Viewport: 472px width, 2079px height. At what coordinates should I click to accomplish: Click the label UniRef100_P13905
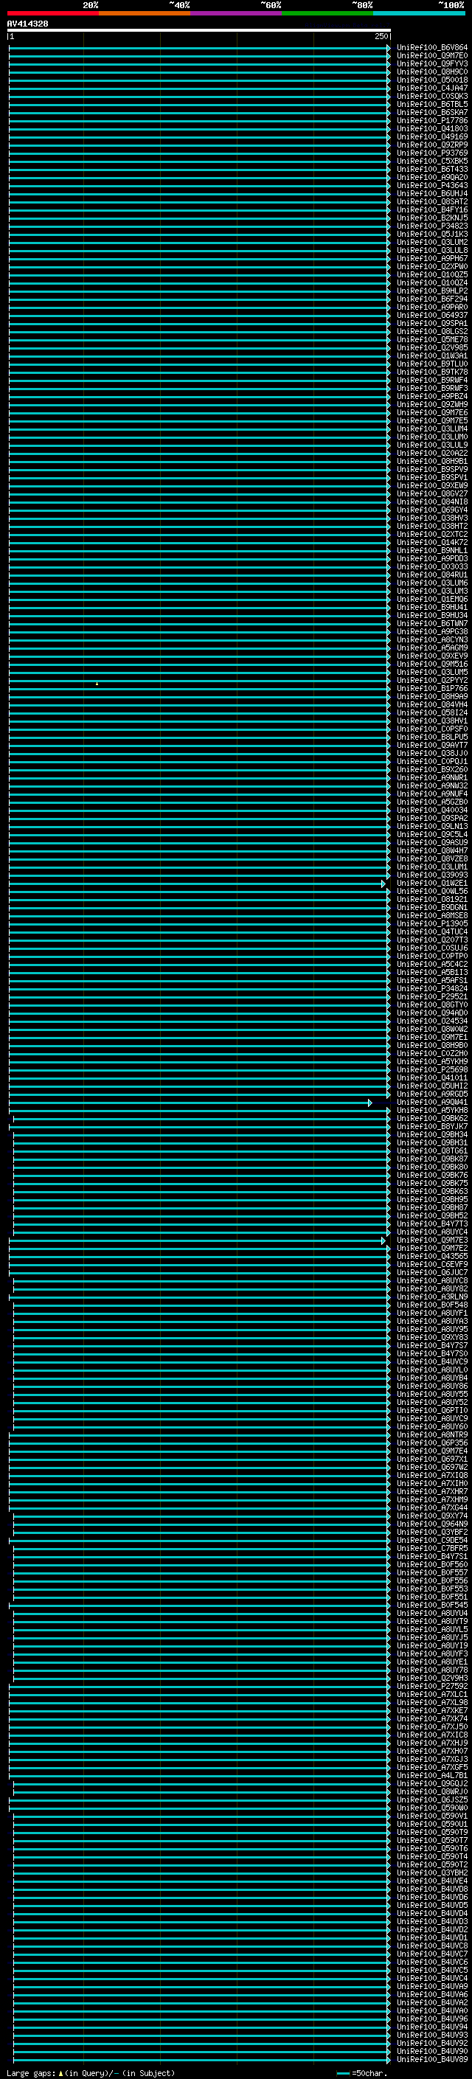coord(431,924)
